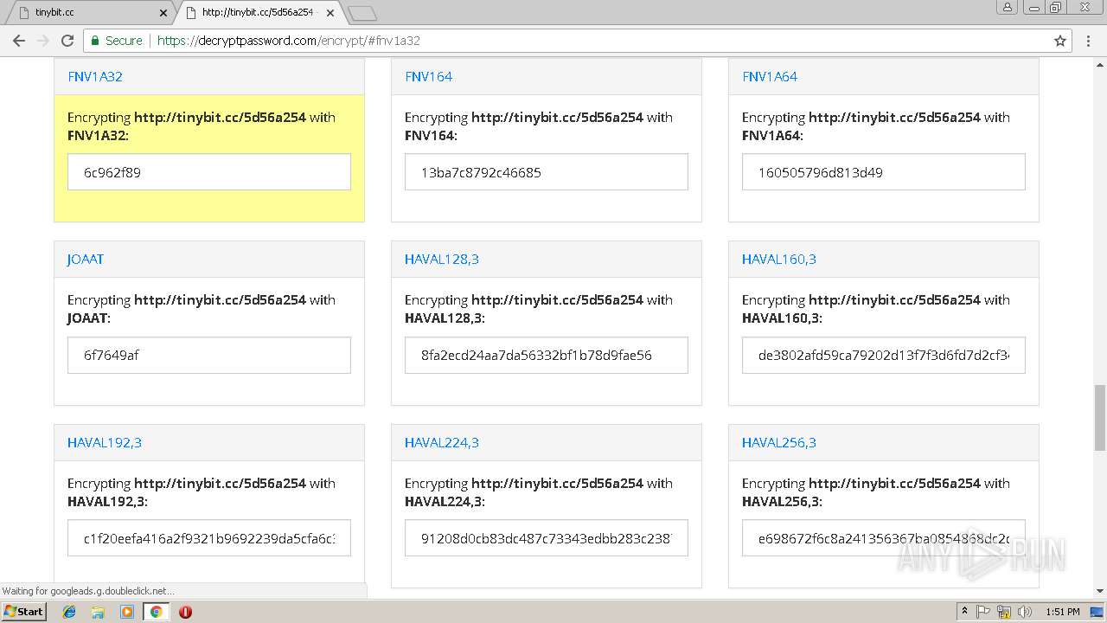Click the HAVAL192,3 hash output field
Viewport: 1107px width, 623px height.
209,538
